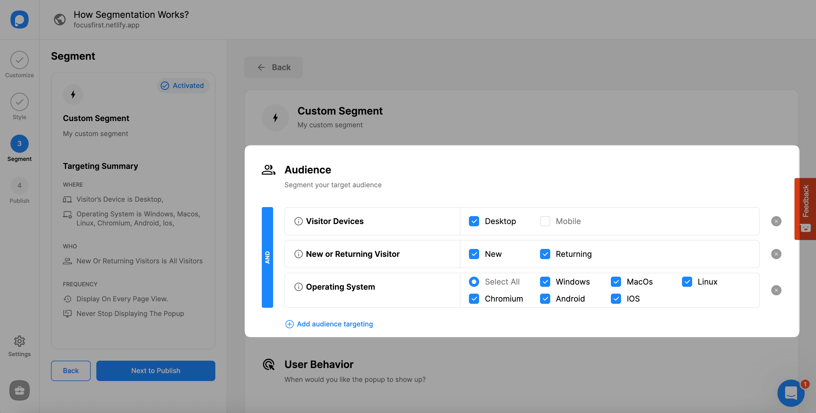Screen dimensions: 816x413
Task: Click the Visitor Devices info icon
Action: (298, 221)
